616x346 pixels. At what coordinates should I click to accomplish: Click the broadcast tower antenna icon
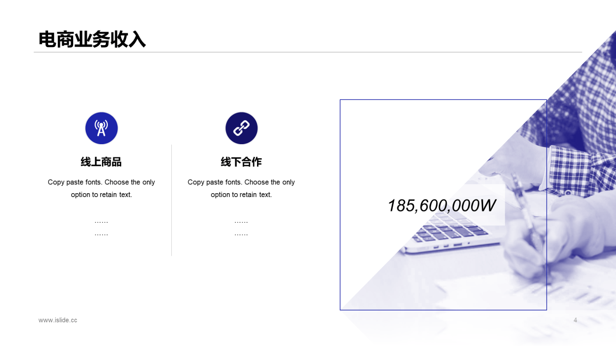(102, 128)
